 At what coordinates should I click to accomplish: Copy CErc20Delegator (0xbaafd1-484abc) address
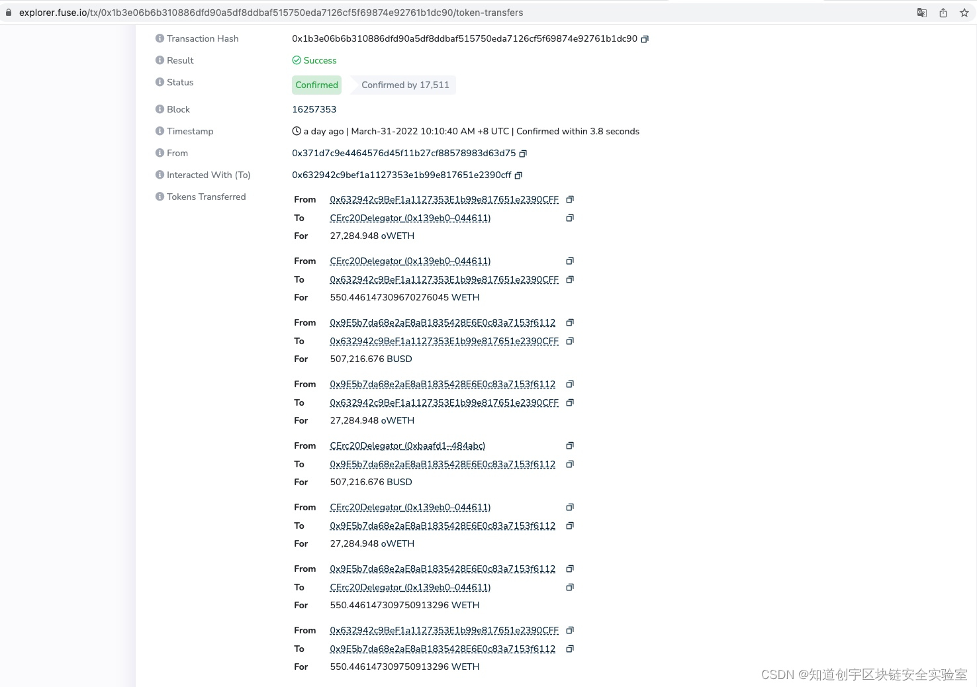(570, 445)
